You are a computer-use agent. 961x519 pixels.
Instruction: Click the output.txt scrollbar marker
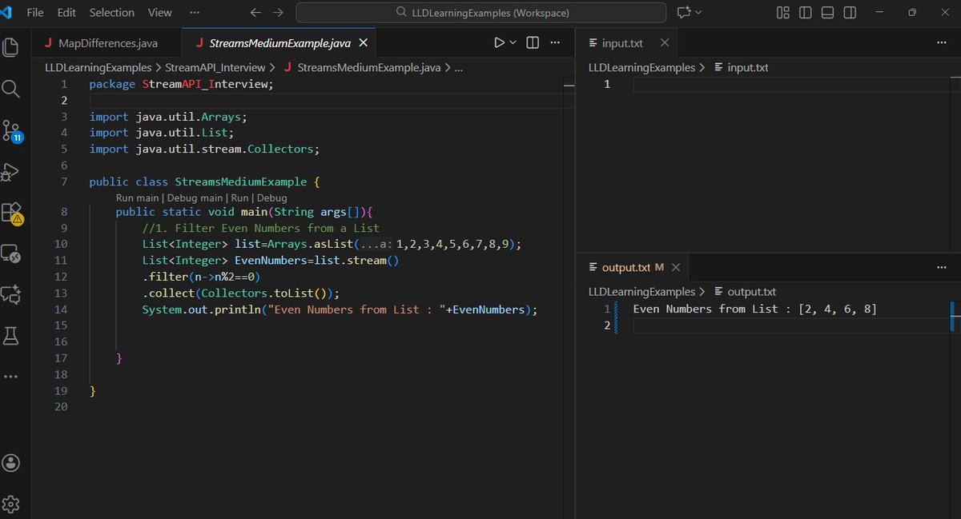click(952, 317)
